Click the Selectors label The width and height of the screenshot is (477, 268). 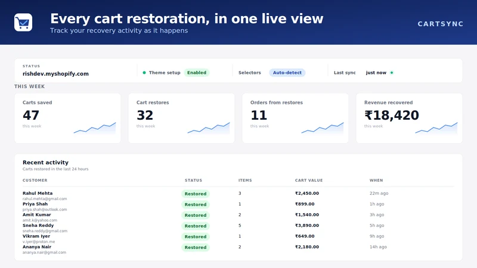click(x=250, y=73)
